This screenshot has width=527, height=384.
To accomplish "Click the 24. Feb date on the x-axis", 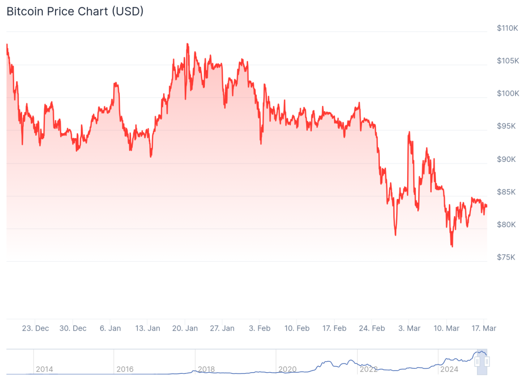I will pos(372,328).
